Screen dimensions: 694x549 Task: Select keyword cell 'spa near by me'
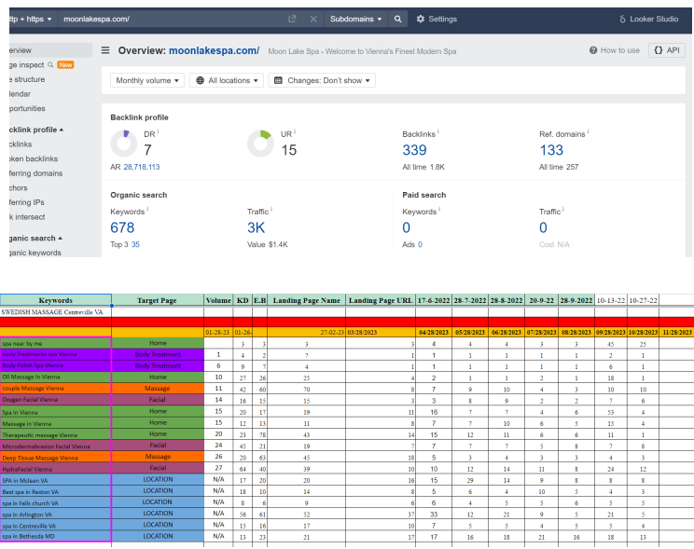click(x=56, y=343)
